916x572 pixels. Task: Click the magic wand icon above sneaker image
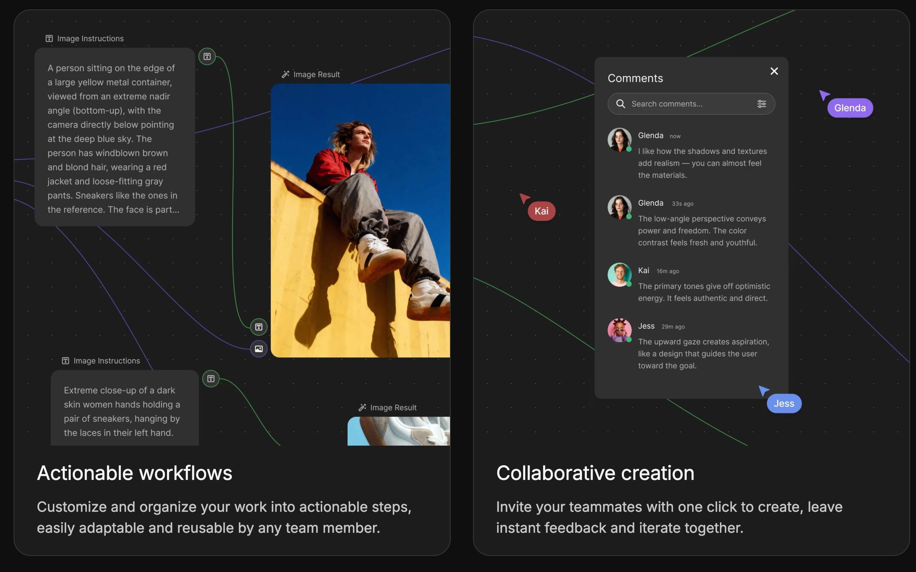click(362, 407)
